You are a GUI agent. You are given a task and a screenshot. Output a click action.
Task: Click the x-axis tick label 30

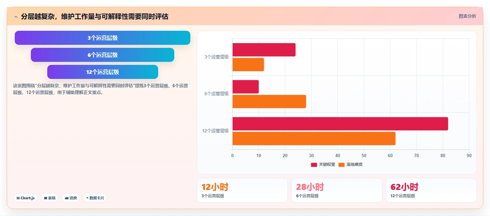(311, 155)
